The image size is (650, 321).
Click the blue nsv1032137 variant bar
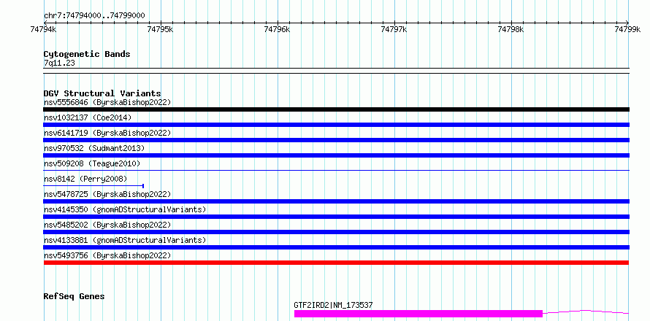click(x=336, y=125)
